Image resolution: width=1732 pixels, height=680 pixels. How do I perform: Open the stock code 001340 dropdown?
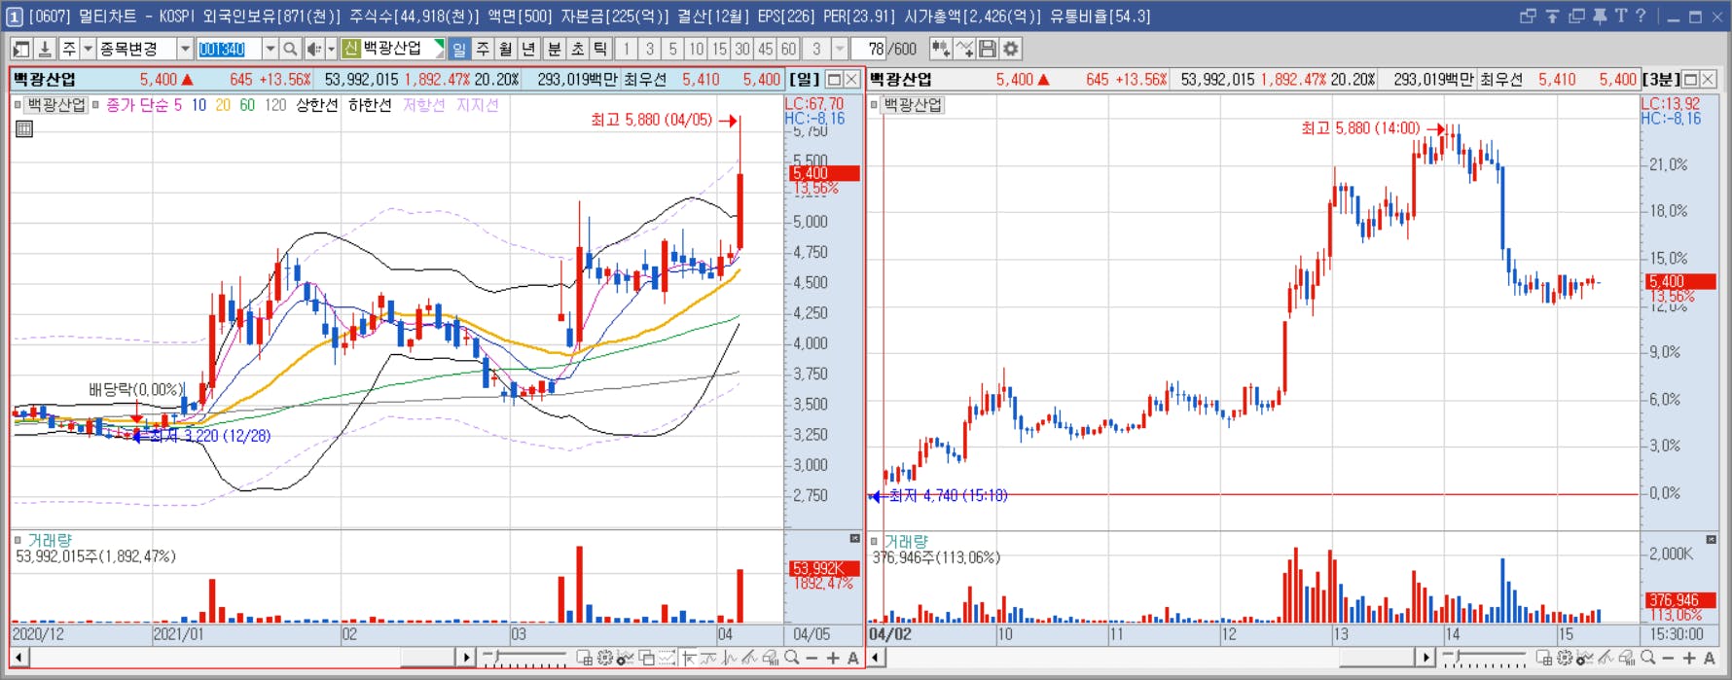coord(271,49)
